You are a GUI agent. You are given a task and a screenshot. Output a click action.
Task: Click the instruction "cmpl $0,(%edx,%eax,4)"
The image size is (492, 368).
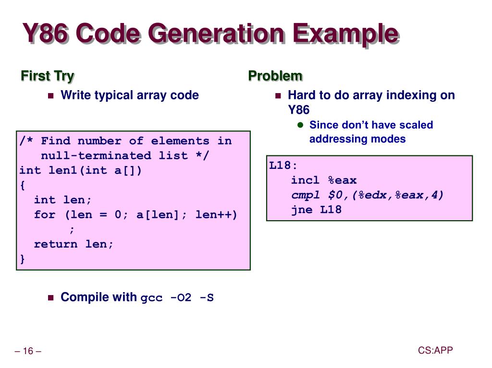pyautogui.click(x=367, y=195)
